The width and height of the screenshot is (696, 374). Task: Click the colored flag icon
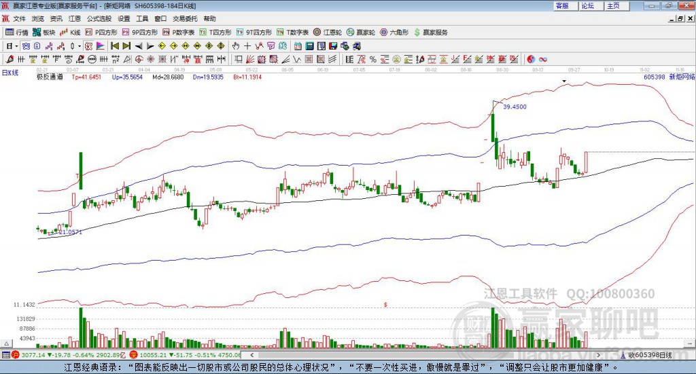tap(101, 46)
